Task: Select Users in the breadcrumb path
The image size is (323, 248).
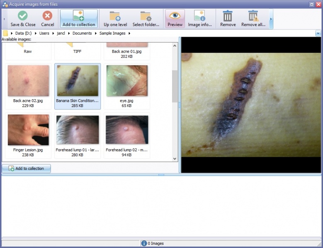Action: (x=44, y=33)
